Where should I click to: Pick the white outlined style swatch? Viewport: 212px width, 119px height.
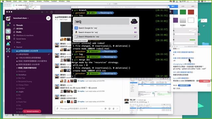pos(191,20)
